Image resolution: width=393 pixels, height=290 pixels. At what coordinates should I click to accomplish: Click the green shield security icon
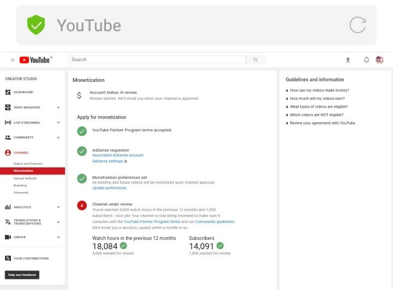coord(36,25)
